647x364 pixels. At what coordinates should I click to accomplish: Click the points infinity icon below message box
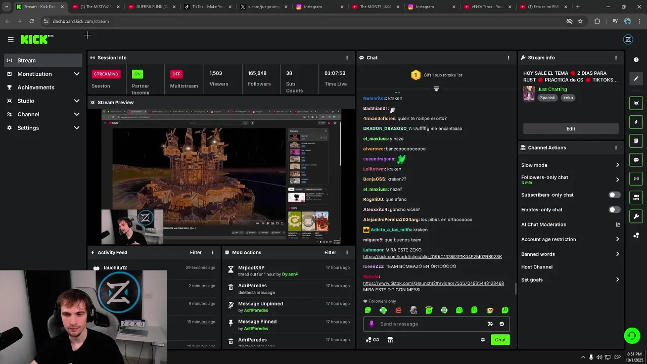tap(373, 340)
